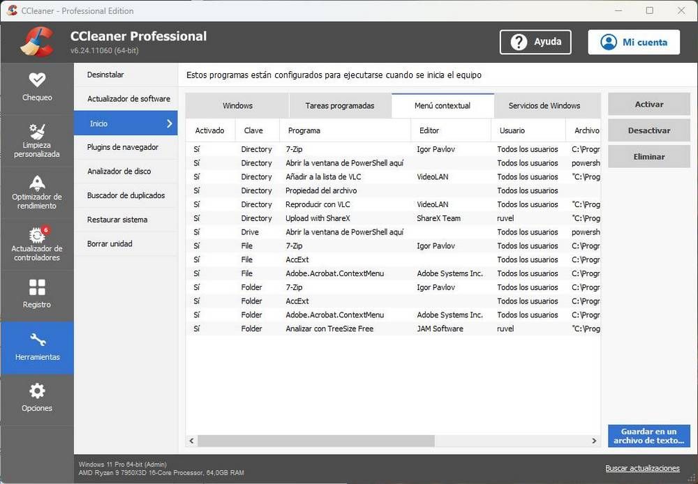Viewport: 698px width, 484px height.
Task: Select the Upload with ShareX row
Action: (314, 218)
